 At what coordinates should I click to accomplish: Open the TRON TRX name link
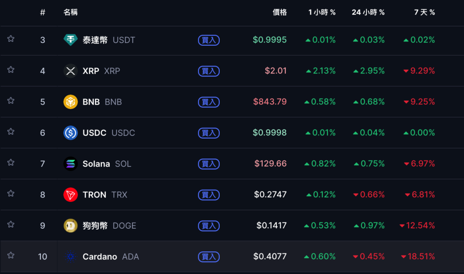click(x=105, y=195)
